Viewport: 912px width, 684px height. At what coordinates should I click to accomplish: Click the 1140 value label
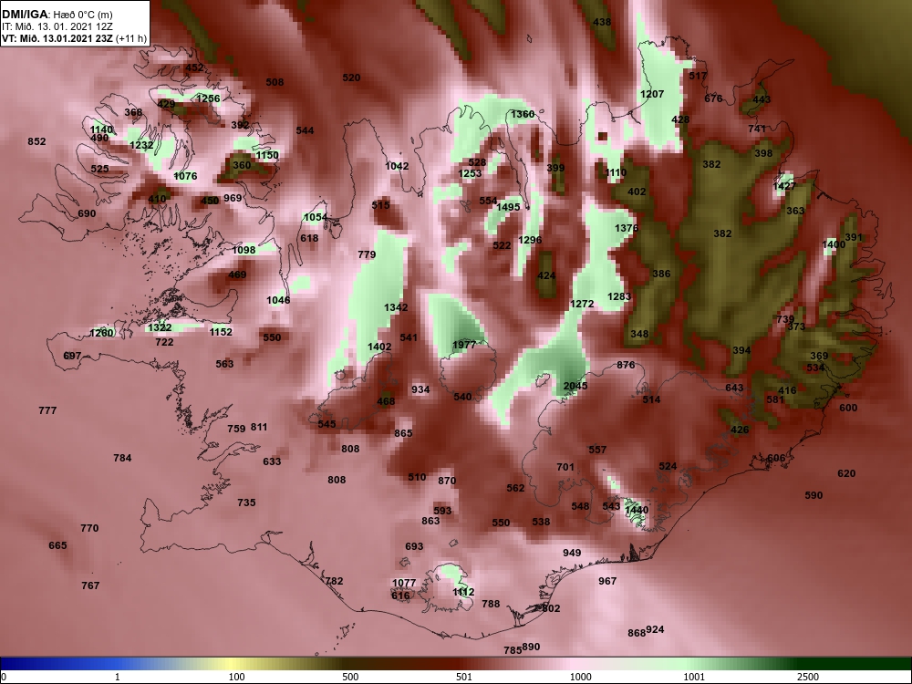[x=101, y=130]
